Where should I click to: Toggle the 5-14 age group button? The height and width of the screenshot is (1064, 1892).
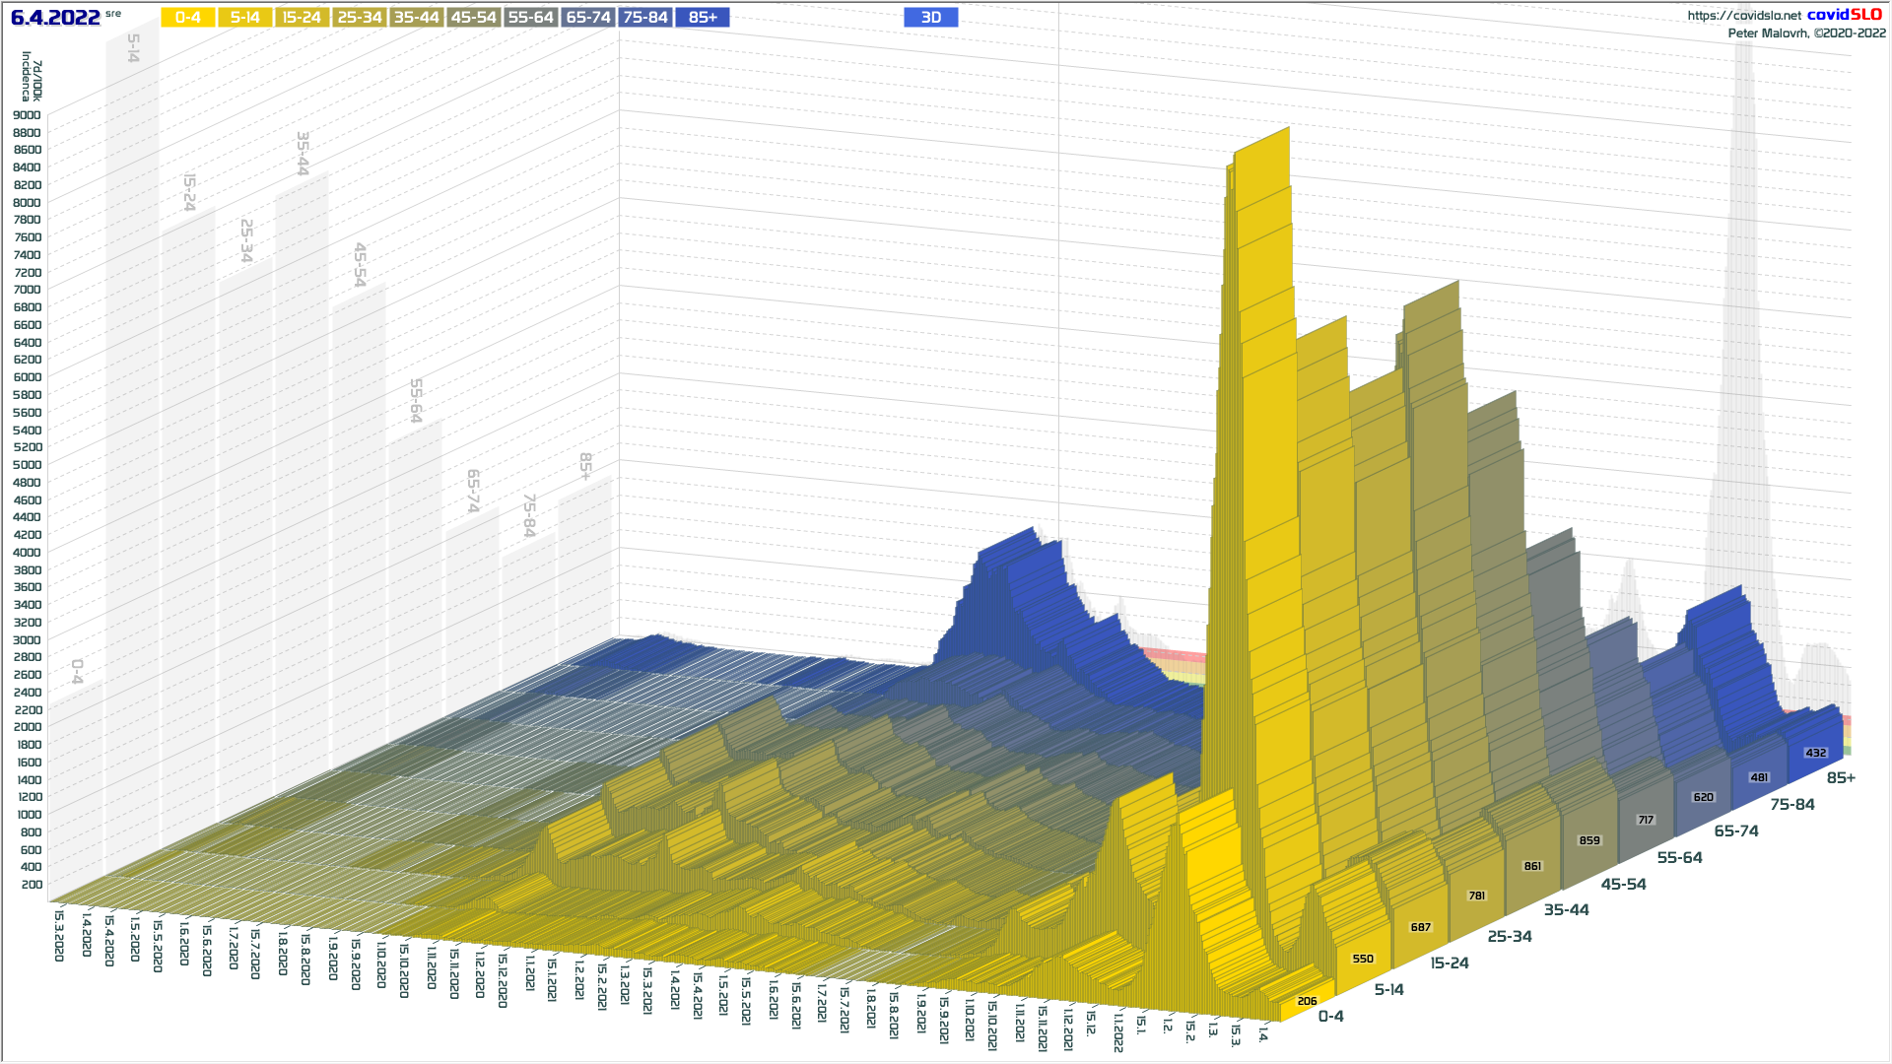pos(245,18)
